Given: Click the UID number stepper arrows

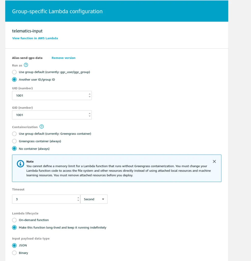Looking at the screenshot, I should click(x=89, y=95).
